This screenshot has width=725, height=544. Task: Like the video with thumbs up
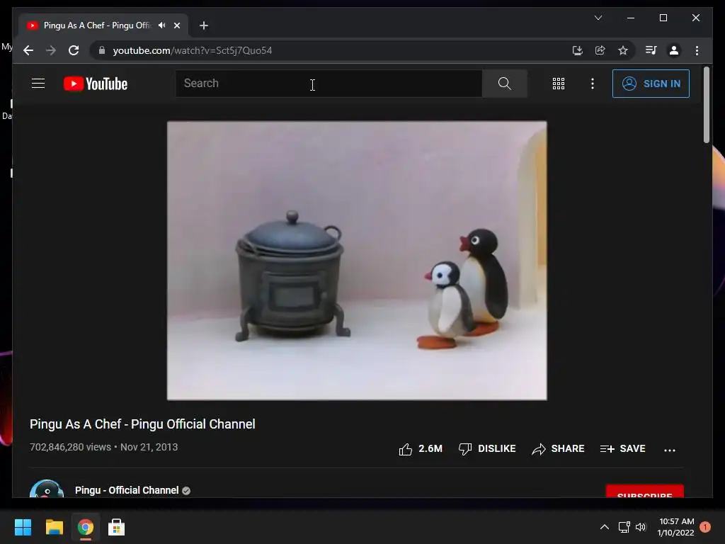pos(406,449)
